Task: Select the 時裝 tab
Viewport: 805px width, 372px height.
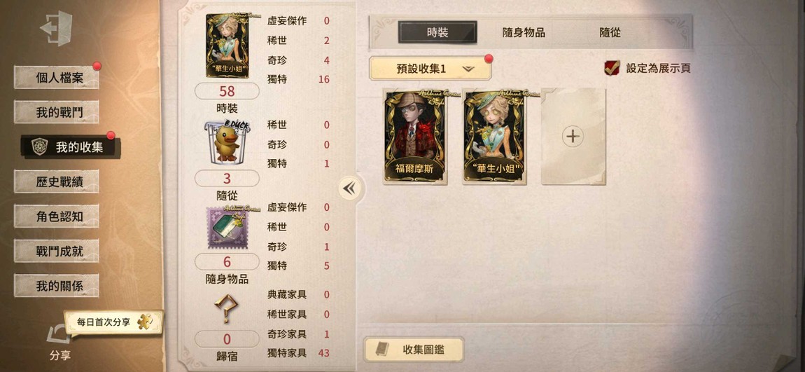Action: pyautogui.click(x=437, y=32)
